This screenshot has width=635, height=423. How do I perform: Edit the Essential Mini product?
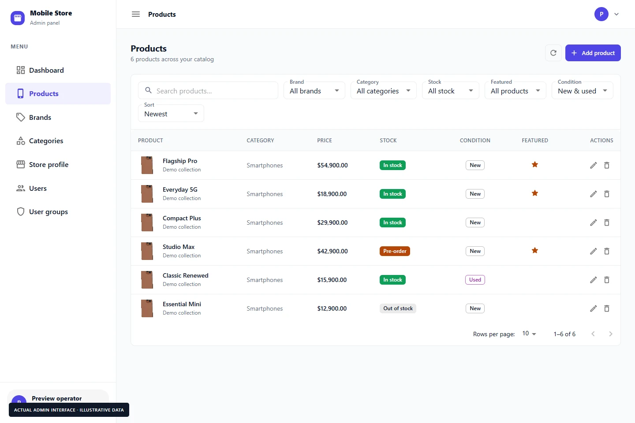tap(594, 308)
